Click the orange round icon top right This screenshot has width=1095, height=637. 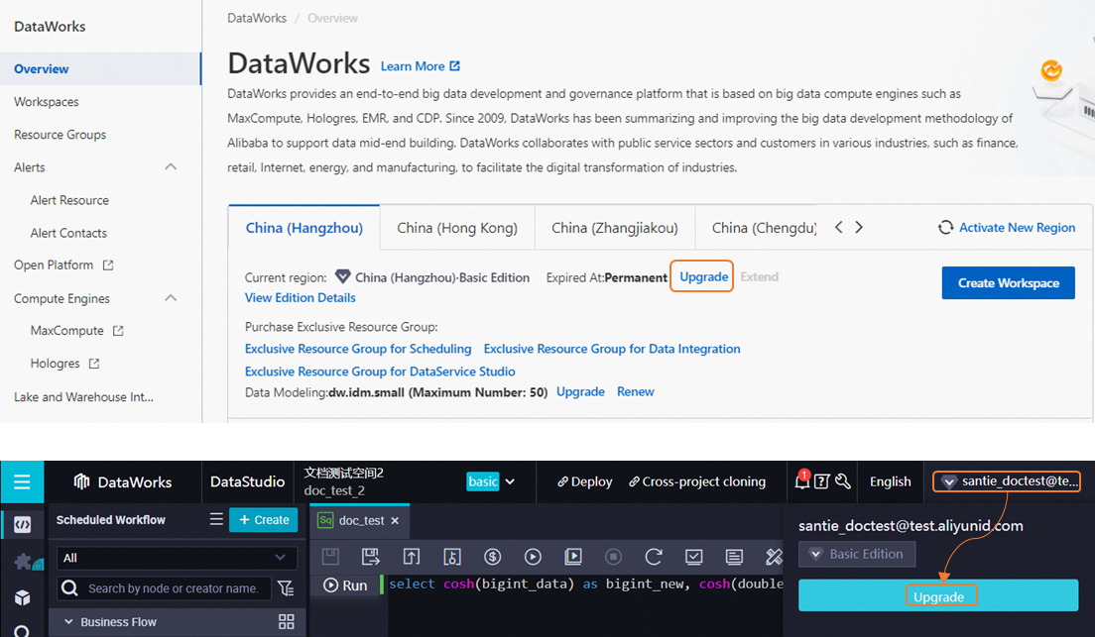click(1051, 69)
